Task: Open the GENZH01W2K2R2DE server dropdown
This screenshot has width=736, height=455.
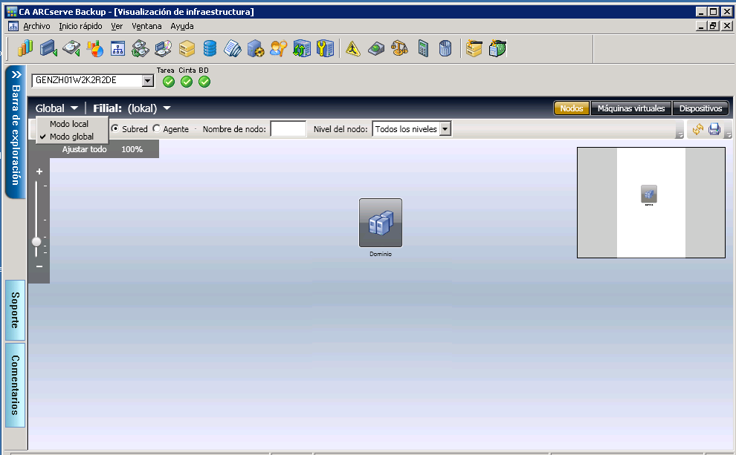Action: coord(148,81)
